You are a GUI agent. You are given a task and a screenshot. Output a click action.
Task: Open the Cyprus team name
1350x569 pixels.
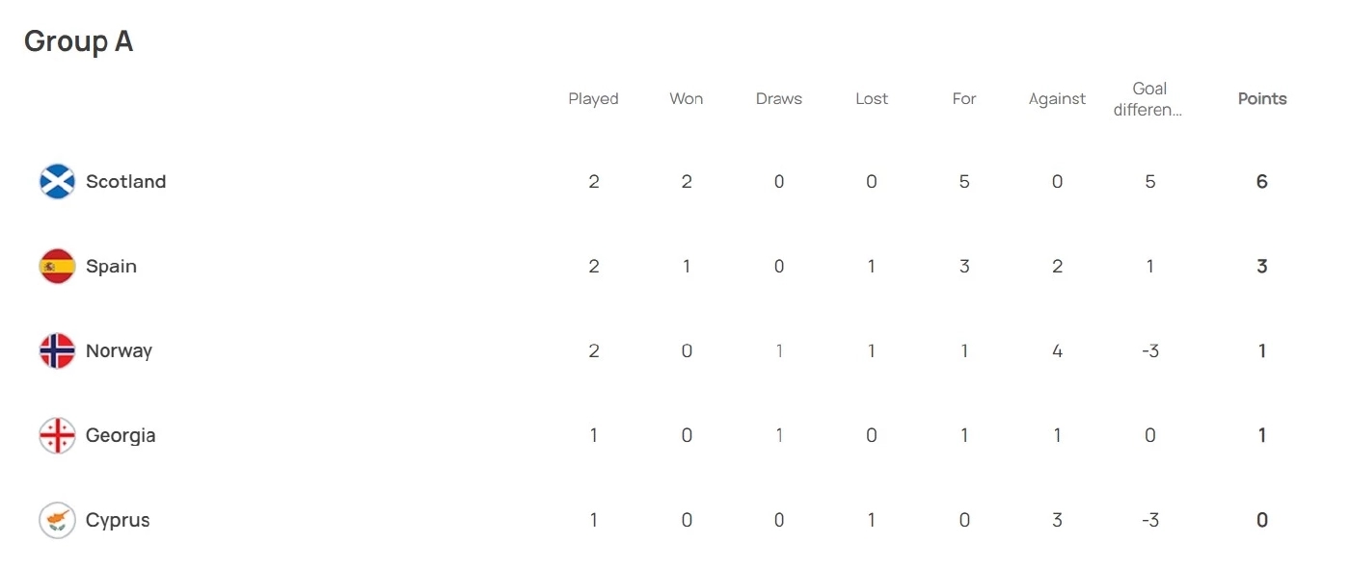click(x=118, y=521)
